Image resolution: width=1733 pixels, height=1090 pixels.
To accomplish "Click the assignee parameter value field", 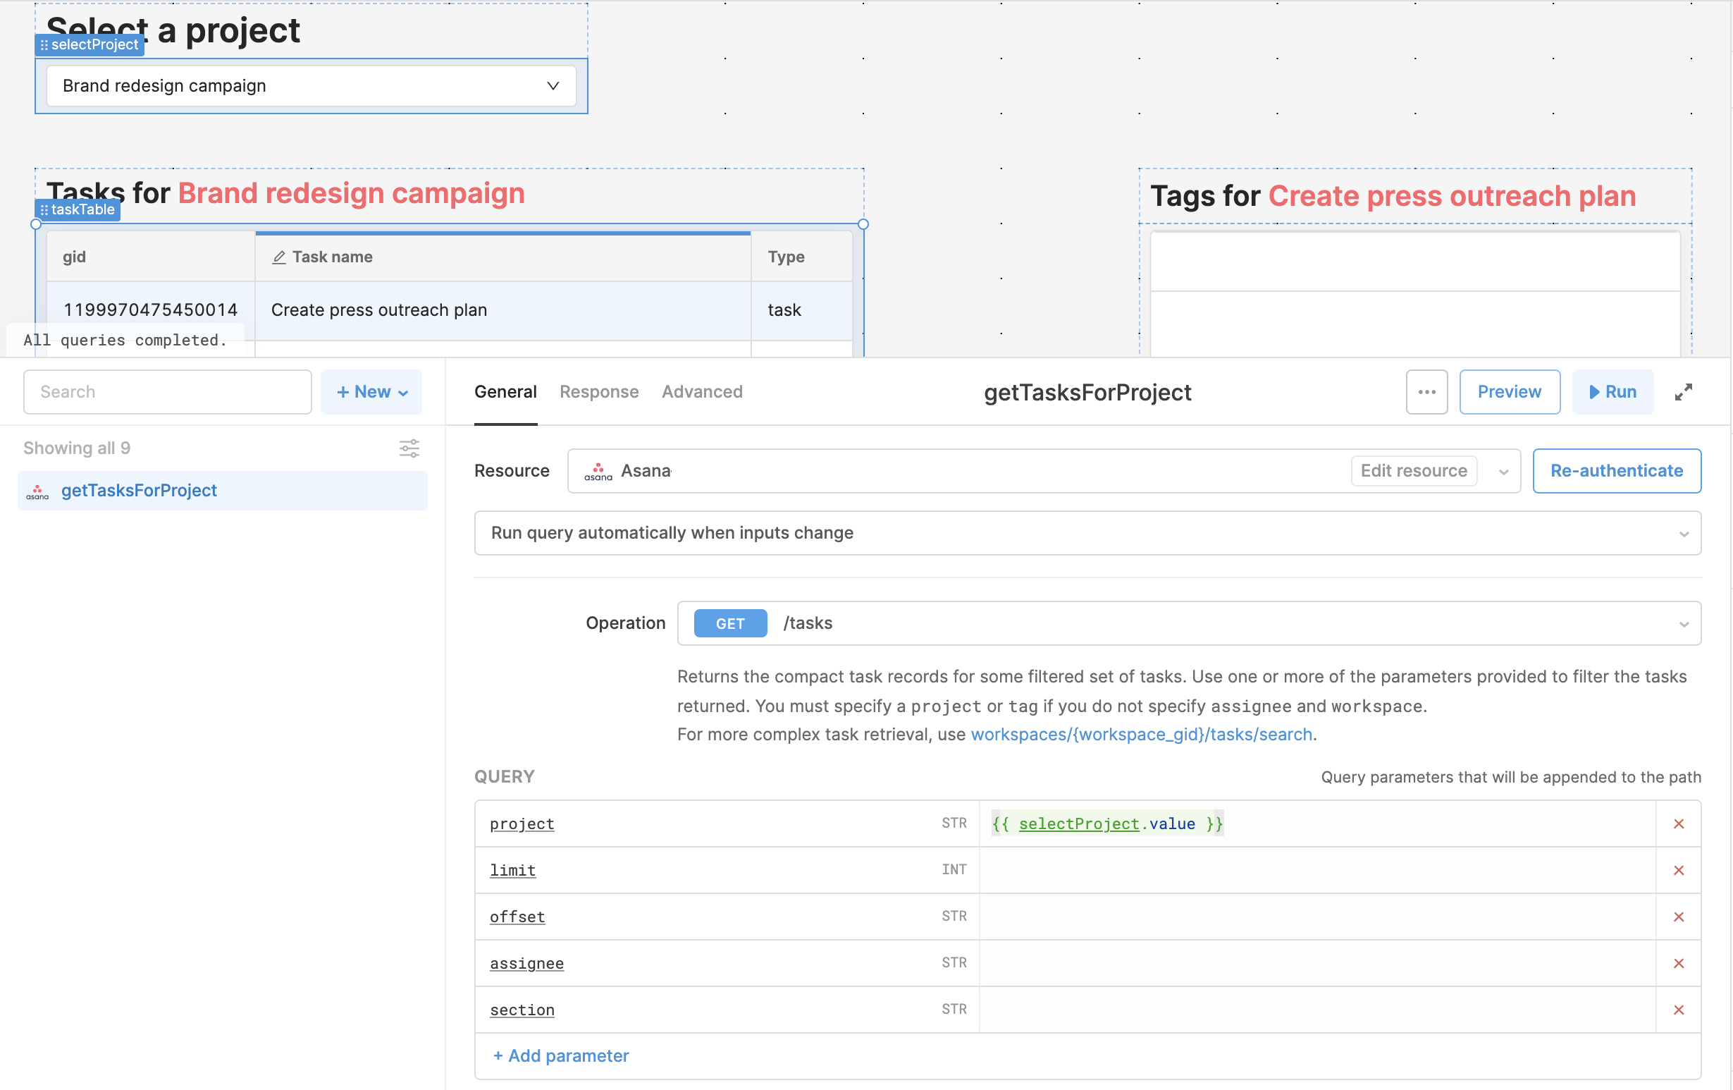I will 1317,963.
